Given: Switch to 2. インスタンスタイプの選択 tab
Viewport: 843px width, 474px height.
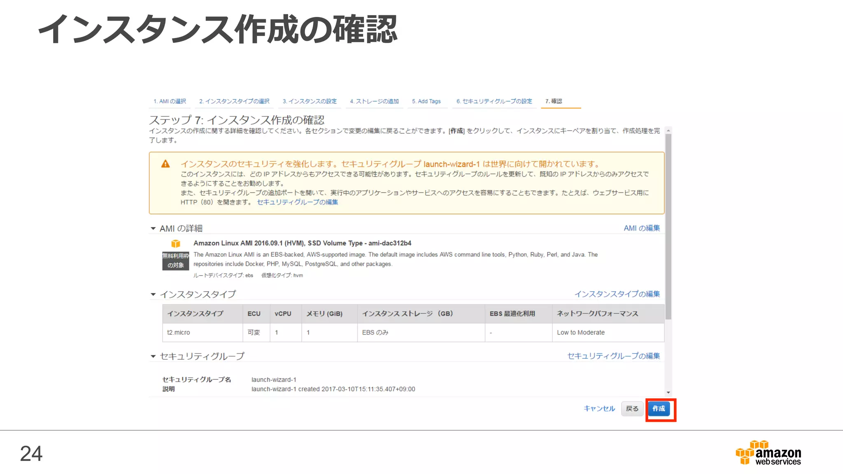Looking at the screenshot, I should pyautogui.click(x=234, y=101).
